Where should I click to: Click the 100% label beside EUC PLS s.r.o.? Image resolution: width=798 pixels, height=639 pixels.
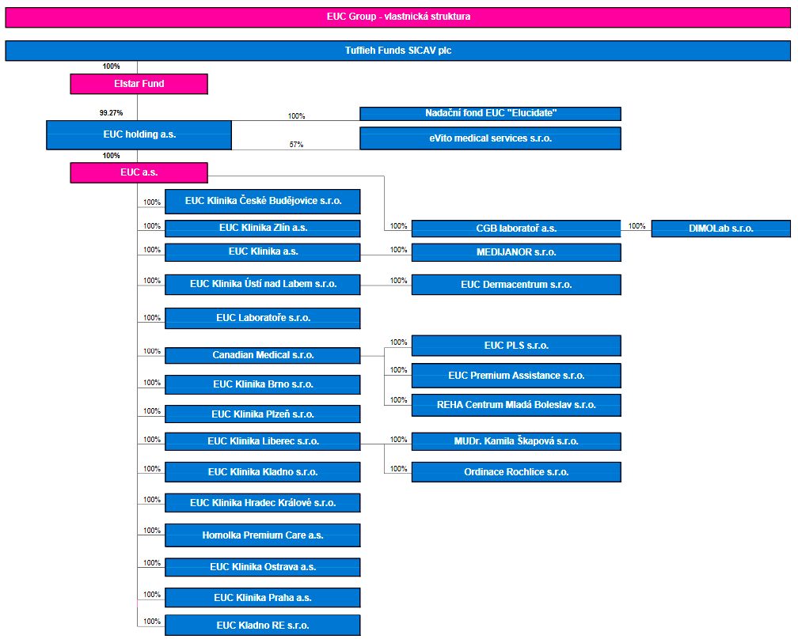[398, 342]
